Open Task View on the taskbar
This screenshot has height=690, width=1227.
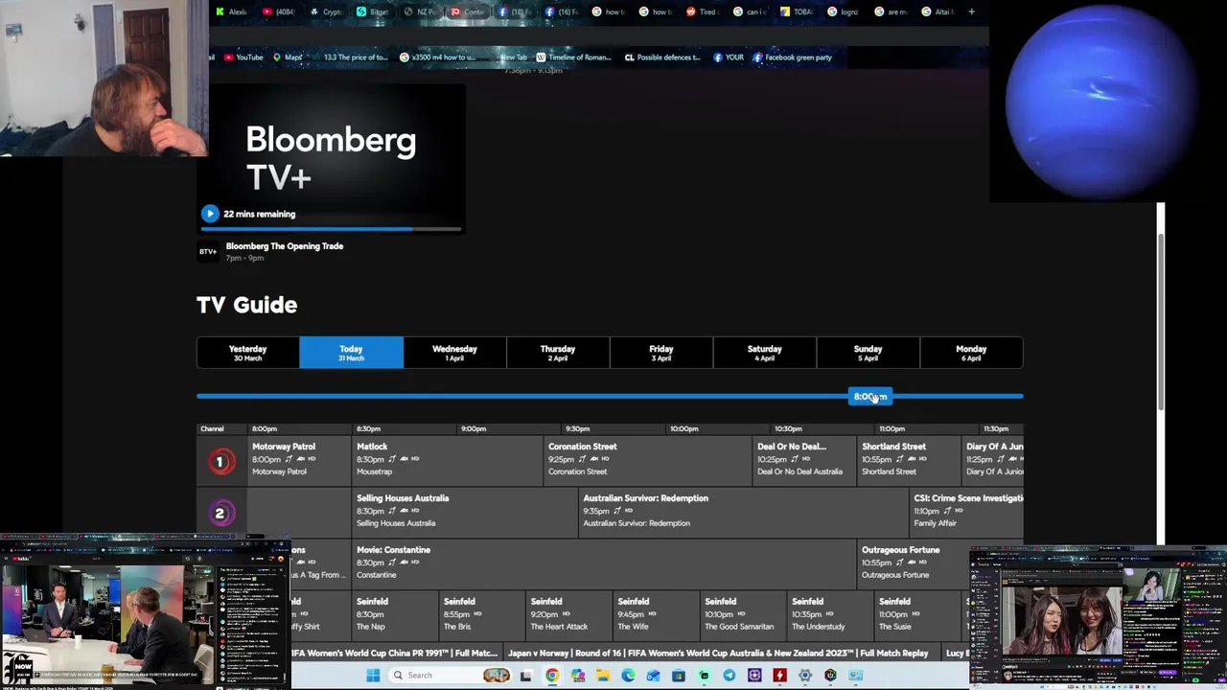[x=525, y=676]
